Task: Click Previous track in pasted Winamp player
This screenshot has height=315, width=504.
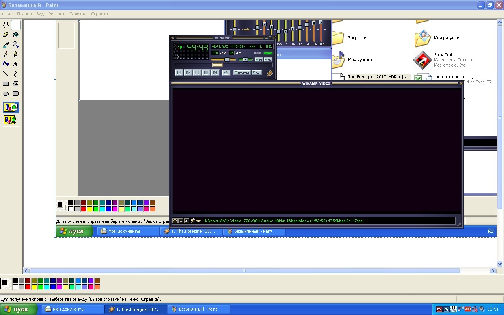Action: pyautogui.click(x=179, y=72)
